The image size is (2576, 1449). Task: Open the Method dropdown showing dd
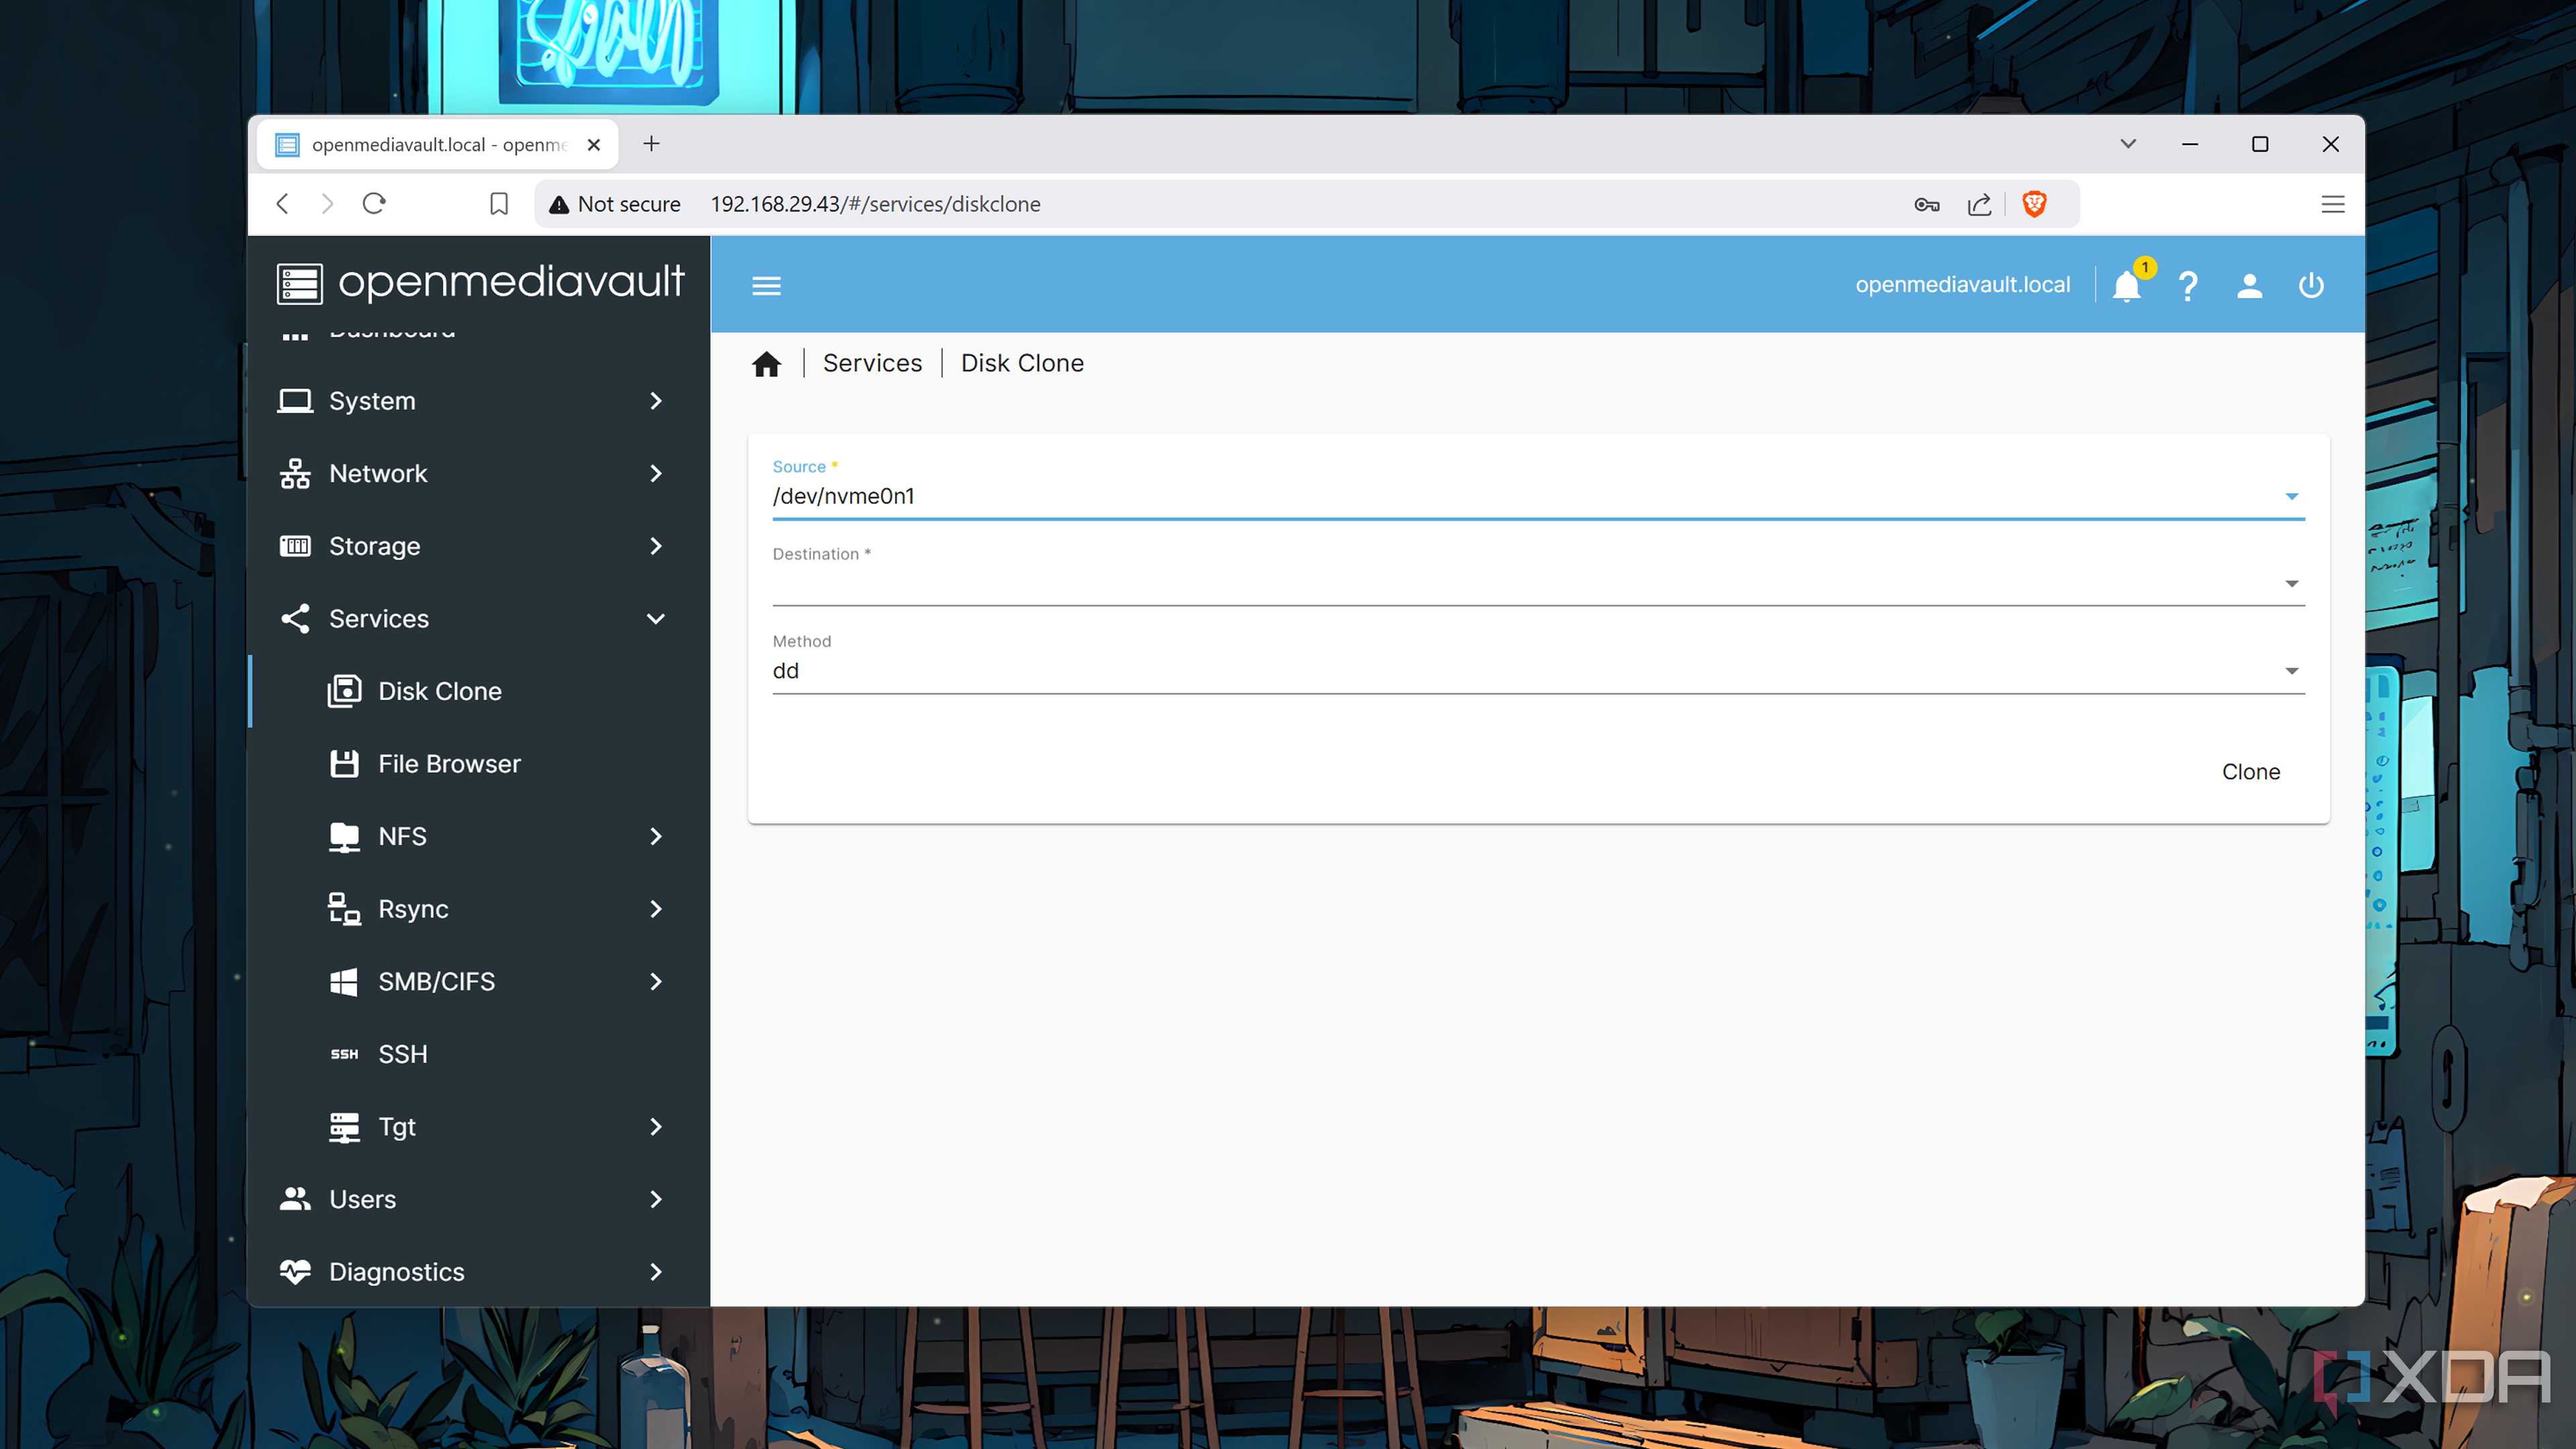(x=1538, y=671)
